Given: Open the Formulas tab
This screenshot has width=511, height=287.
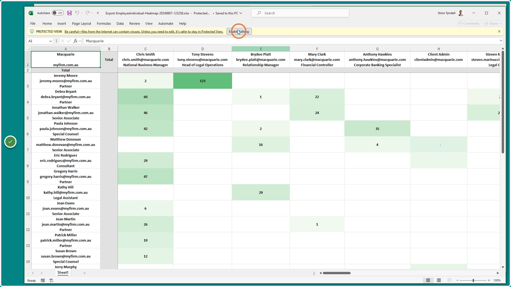Looking at the screenshot, I should pyautogui.click(x=103, y=23).
